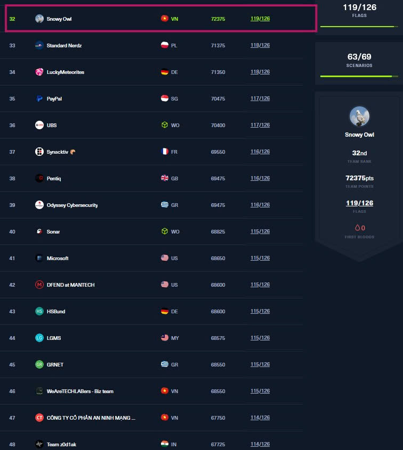This screenshot has width=403, height=450.
Task: Click the UBS team logo
Action: click(x=39, y=125)
